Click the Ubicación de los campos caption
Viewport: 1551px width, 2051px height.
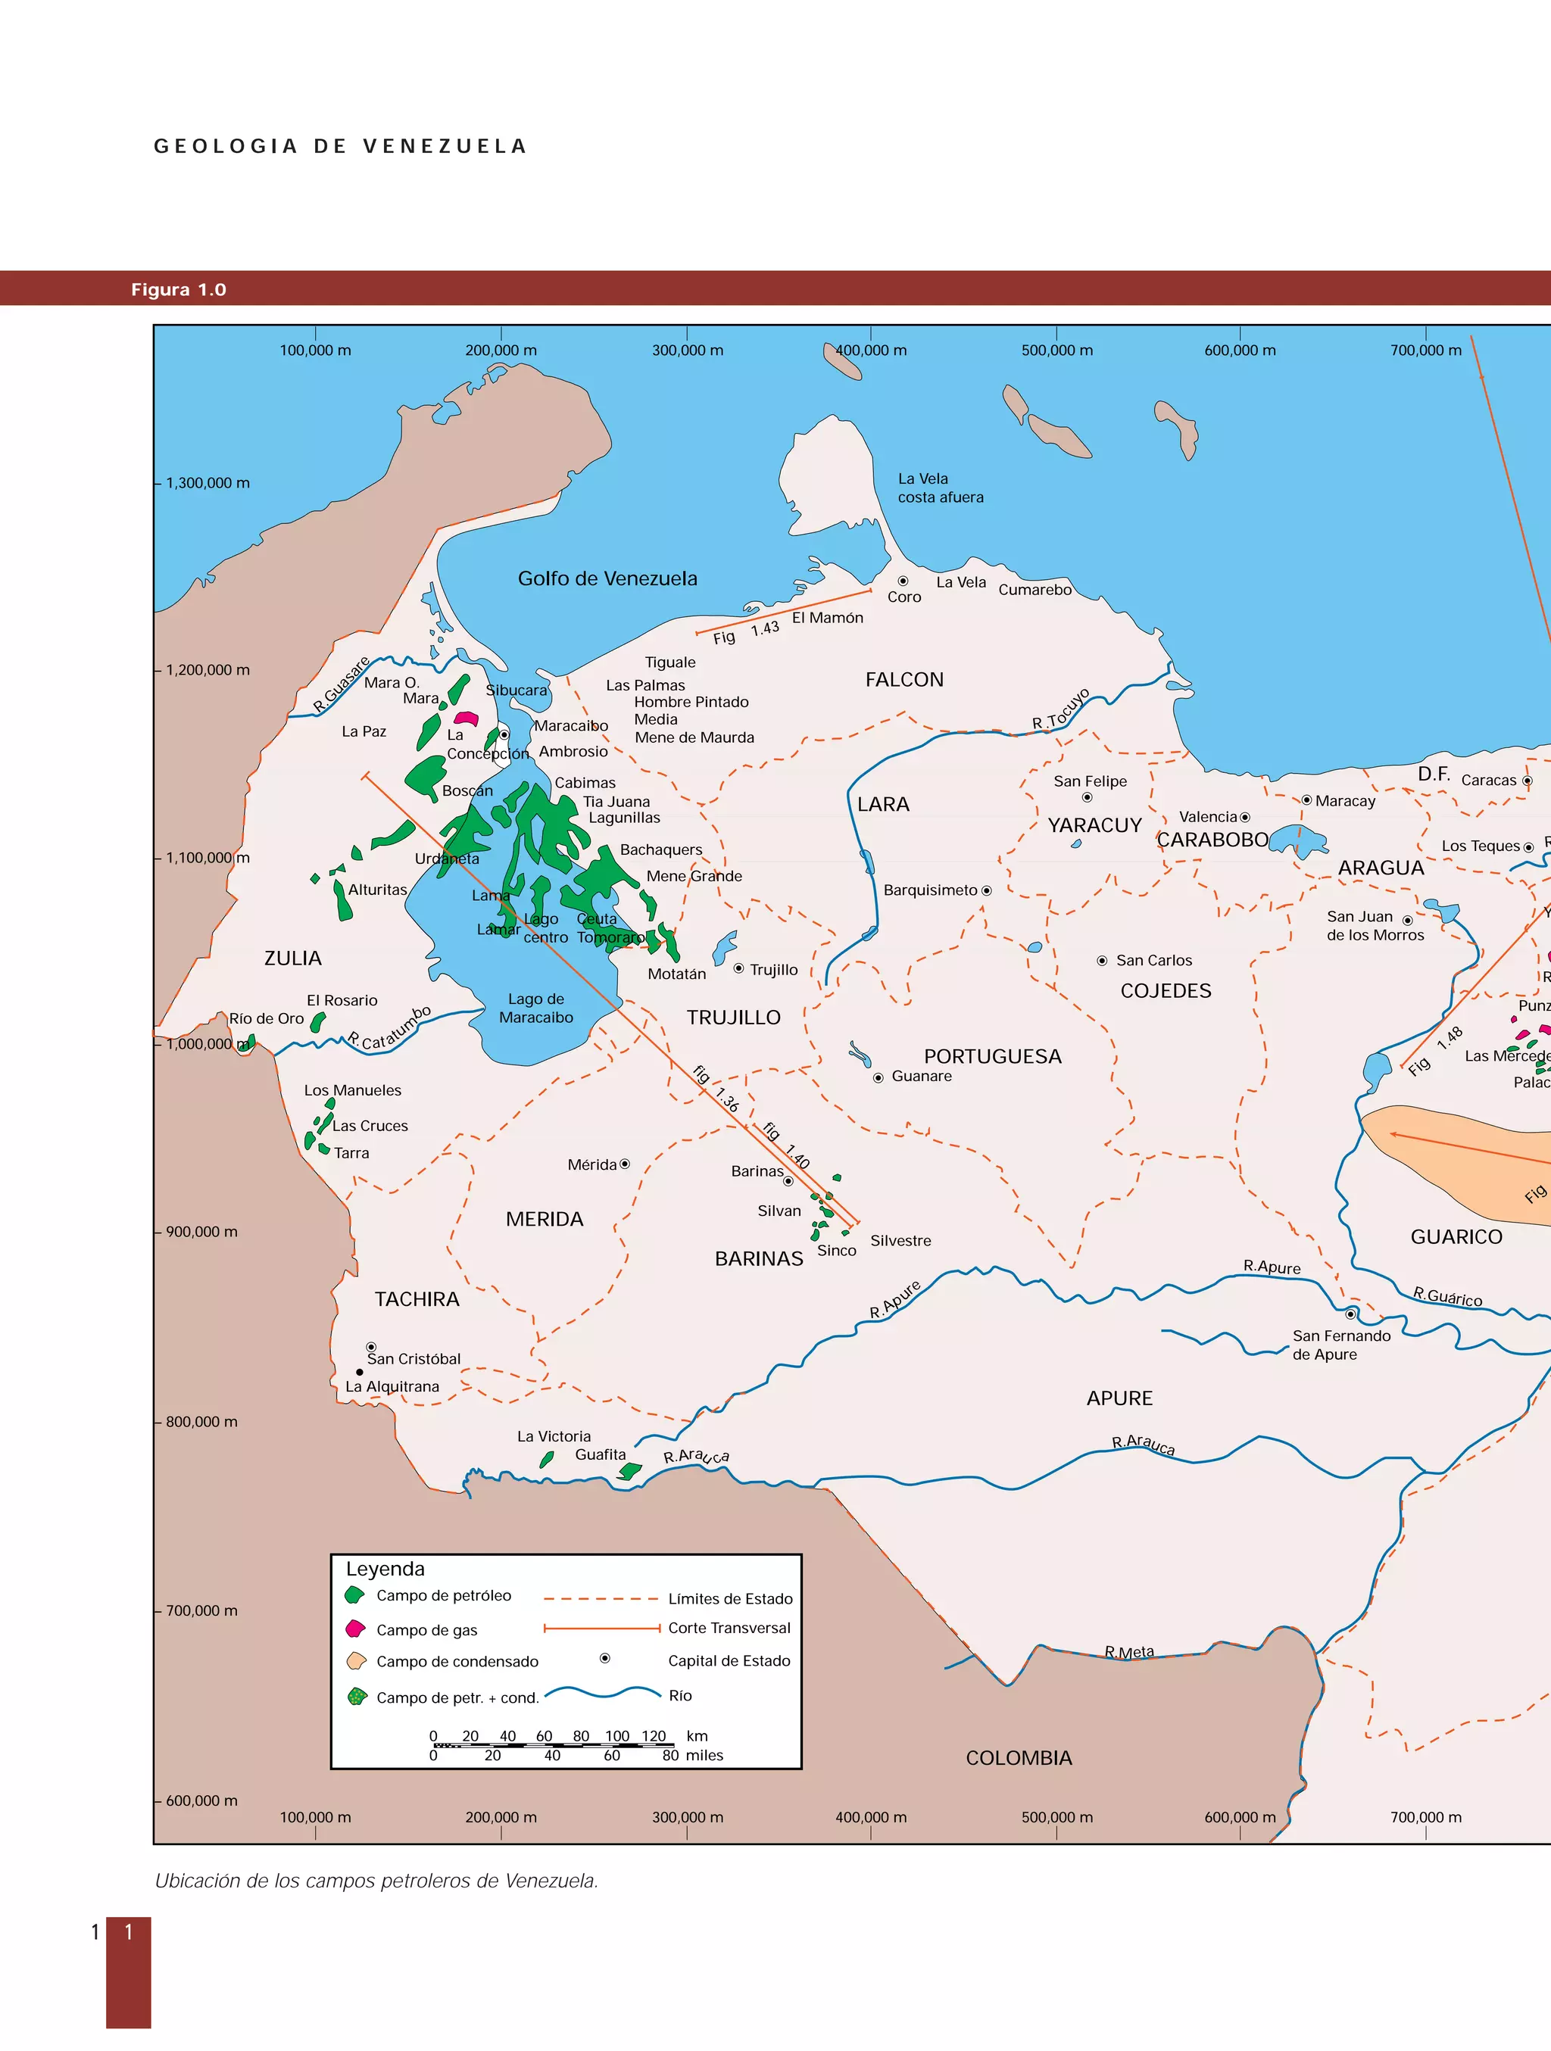pyautogui.click(x=376, y=1881)
